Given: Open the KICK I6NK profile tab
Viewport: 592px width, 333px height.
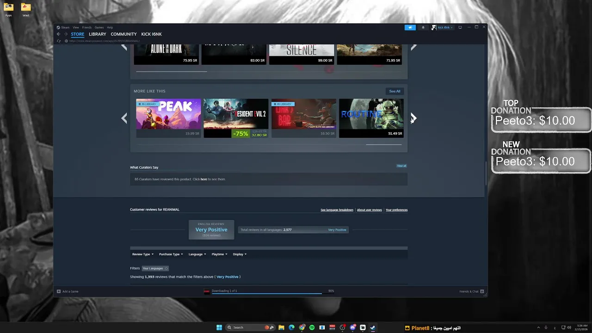Looking at the screenshot, I should [x=151, y=34].
